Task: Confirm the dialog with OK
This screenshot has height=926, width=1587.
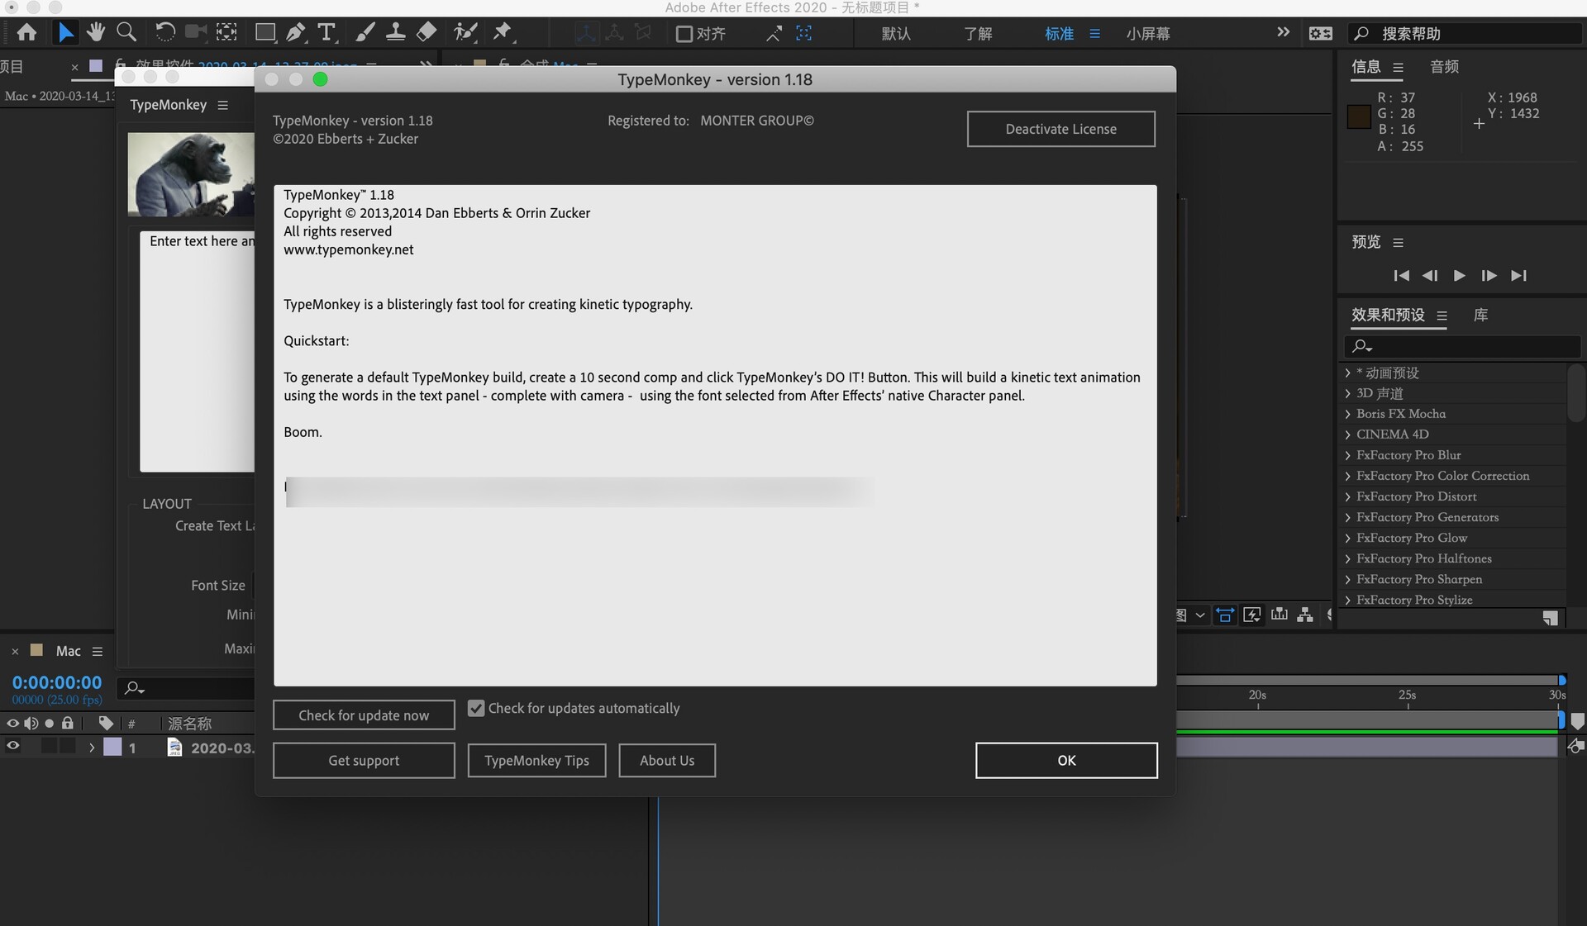Action: tap(1066, 760)
